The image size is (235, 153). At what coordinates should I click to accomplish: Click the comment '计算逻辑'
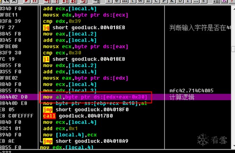pyautogui.click(x=182, y=97)
